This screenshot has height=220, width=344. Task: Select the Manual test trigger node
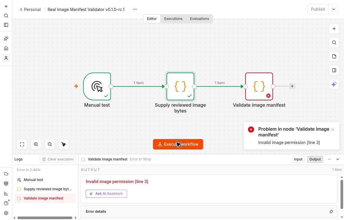click(97, 86)
